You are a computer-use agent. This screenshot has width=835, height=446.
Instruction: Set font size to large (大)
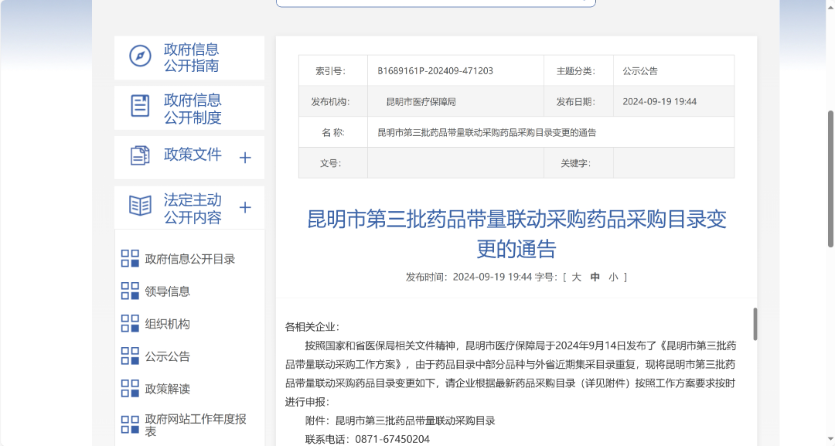[576, 277]
